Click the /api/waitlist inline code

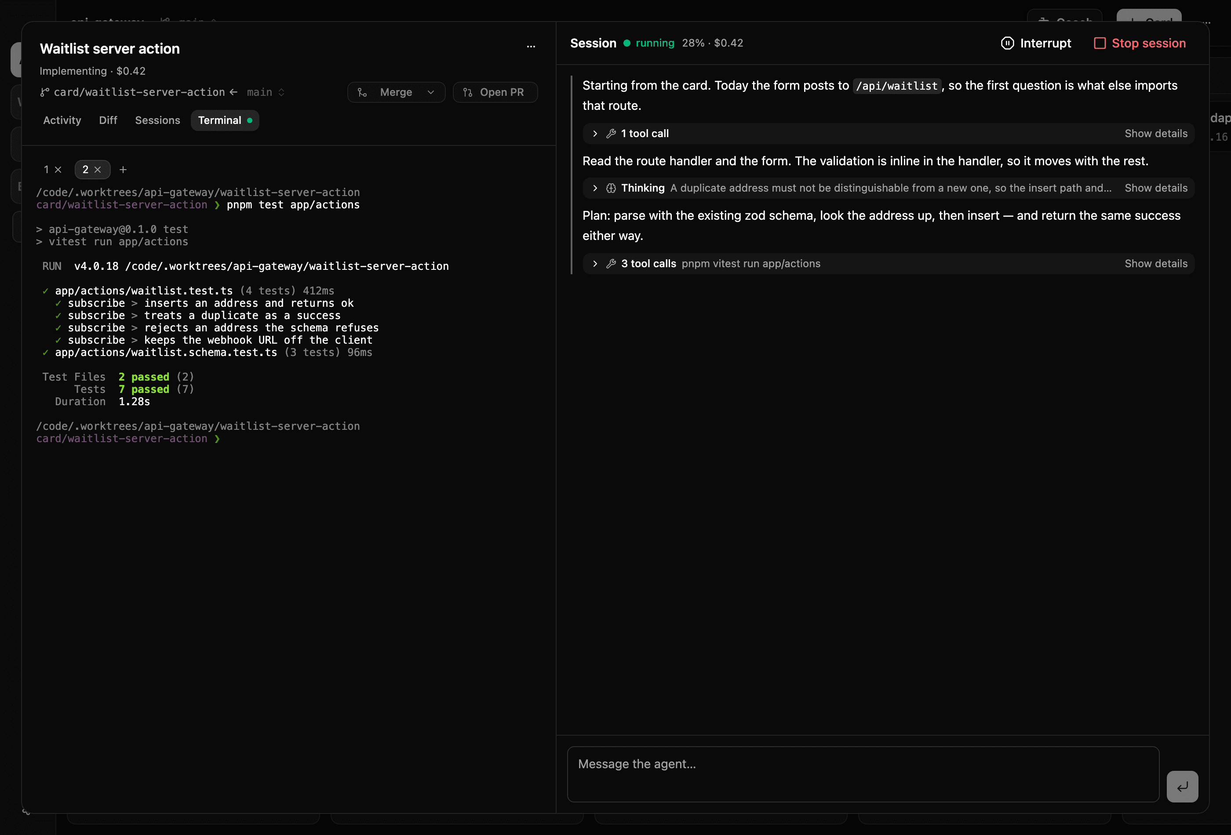pos(896,86)
